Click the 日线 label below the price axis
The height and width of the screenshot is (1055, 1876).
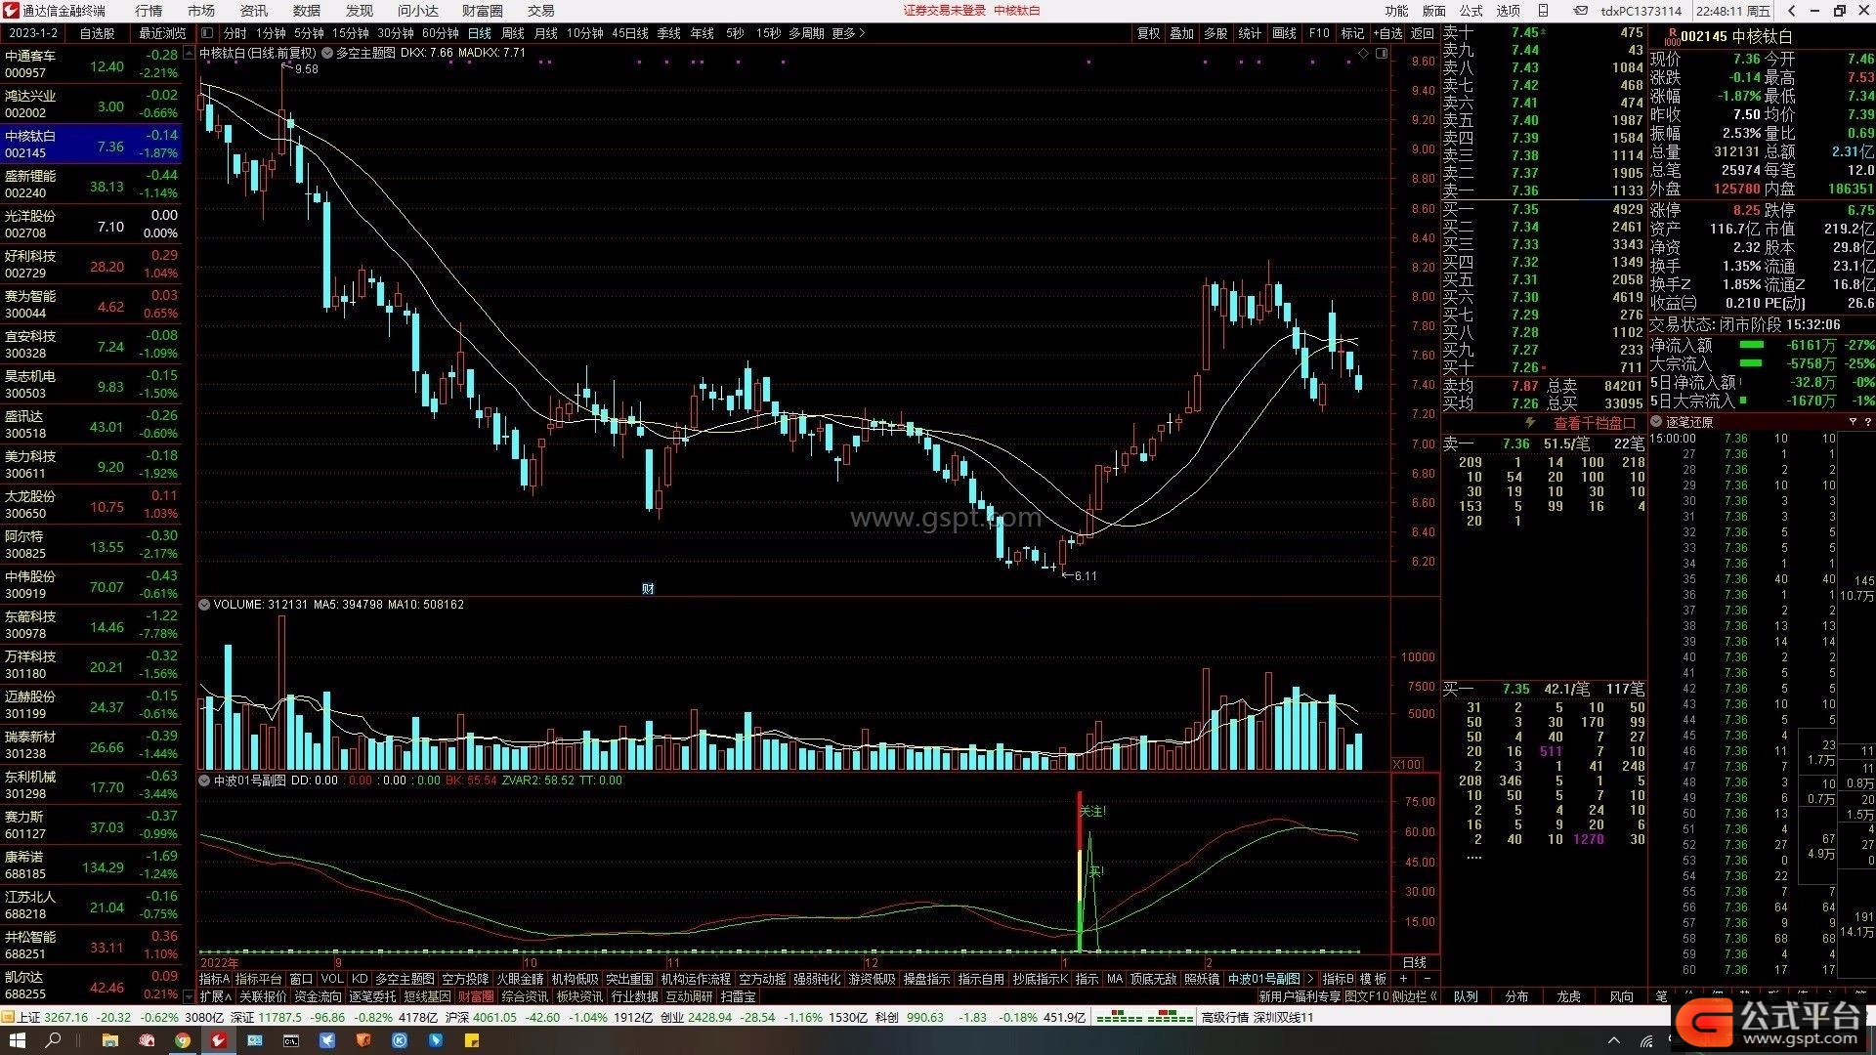pos(1414,962)
